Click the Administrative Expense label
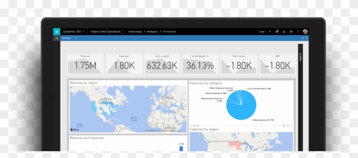This screenshot has height=158, width=358. click(x=212, y=100)
